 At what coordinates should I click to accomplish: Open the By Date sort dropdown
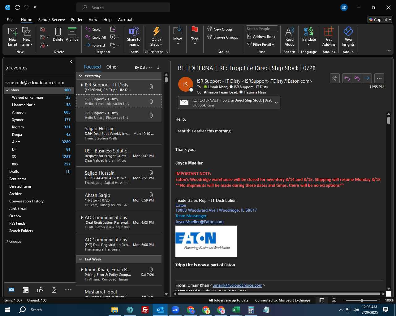pyautogui.click(x=143, y=68)
